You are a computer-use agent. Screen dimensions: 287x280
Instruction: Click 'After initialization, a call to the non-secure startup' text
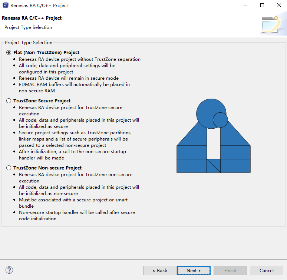(x=72, y=152)
